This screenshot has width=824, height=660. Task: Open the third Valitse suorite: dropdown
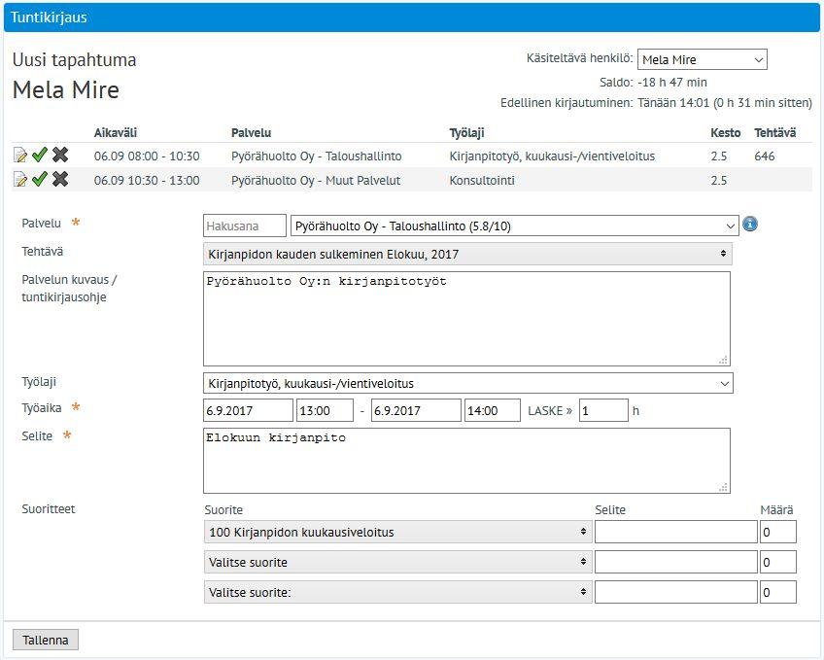click(x=397, y=592)
